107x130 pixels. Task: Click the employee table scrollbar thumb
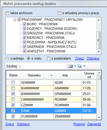pos(99,78)
